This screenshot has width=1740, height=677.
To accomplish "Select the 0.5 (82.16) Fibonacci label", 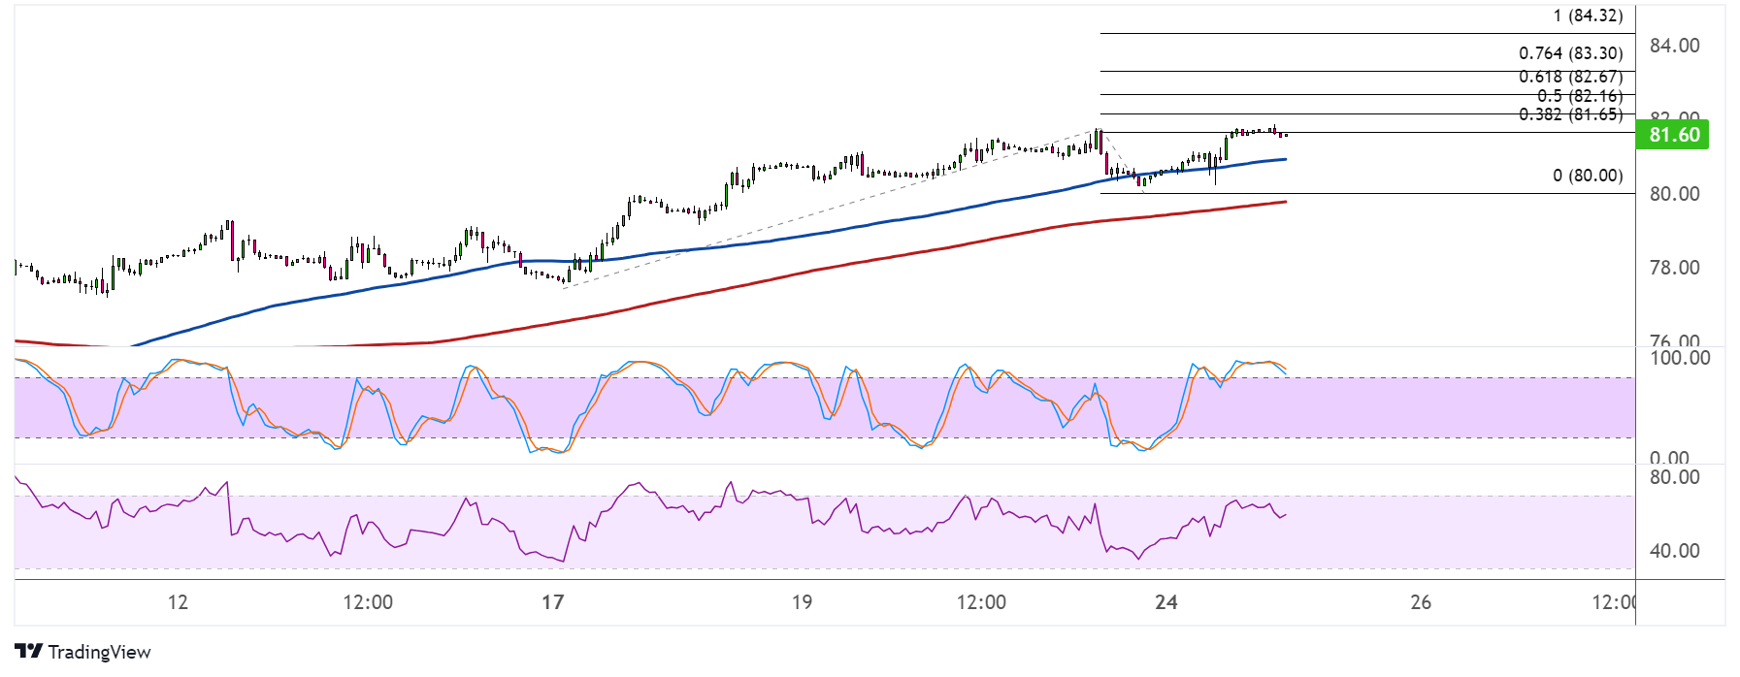I will click(1580, 96).
